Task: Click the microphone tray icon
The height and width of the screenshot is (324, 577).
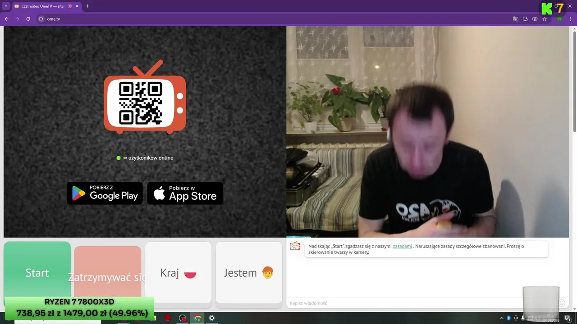Action: tap(523, 318)
